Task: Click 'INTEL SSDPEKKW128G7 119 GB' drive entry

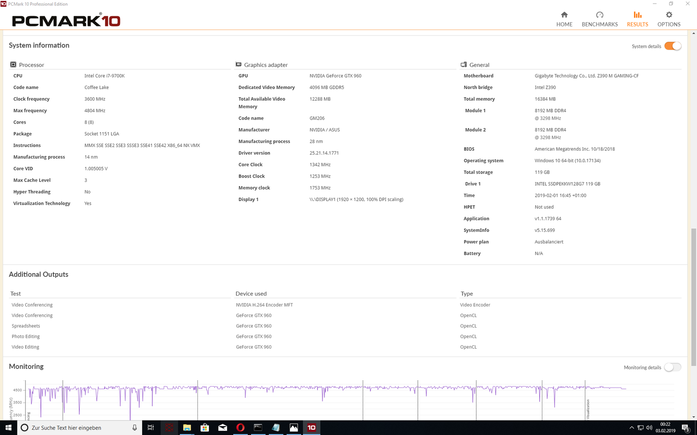Action: point(567,184)
